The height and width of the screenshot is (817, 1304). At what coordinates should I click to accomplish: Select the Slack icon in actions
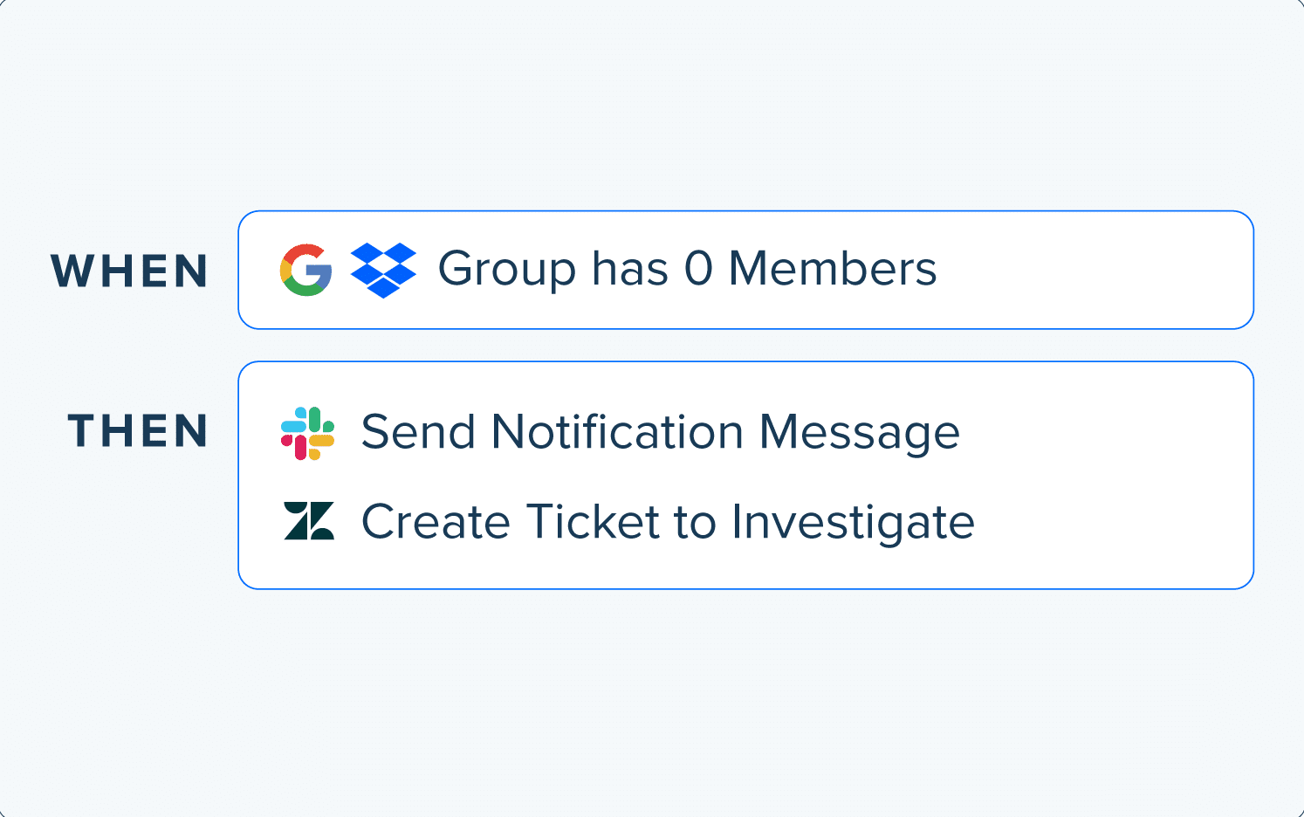[307, 433]
